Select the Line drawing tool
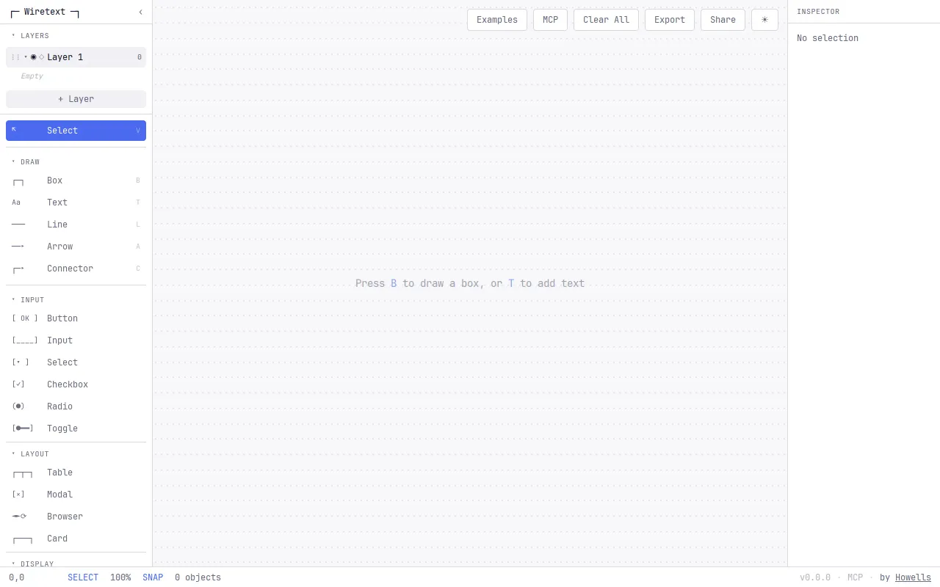 click(76, 225)
